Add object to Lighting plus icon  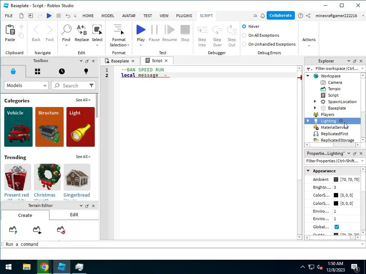pos(341,121)
